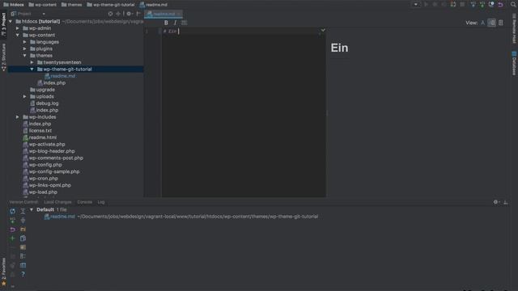Click the Italic formatting icon in editor toolbar
The image size is (518, 291).
click(175, 23)
